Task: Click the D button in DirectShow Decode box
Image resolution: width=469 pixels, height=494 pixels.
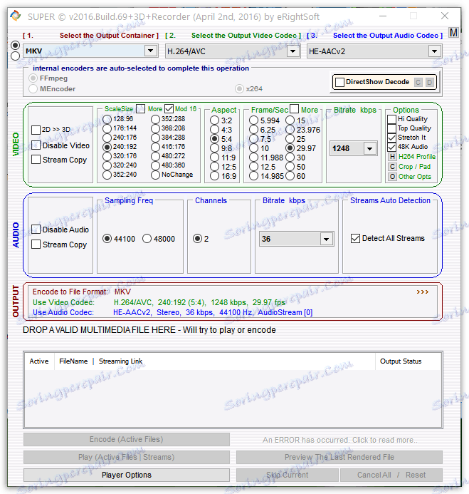Action: click(x=429, y=82)
